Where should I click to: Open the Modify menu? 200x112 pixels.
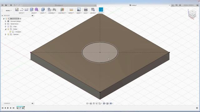click(43, 13)
